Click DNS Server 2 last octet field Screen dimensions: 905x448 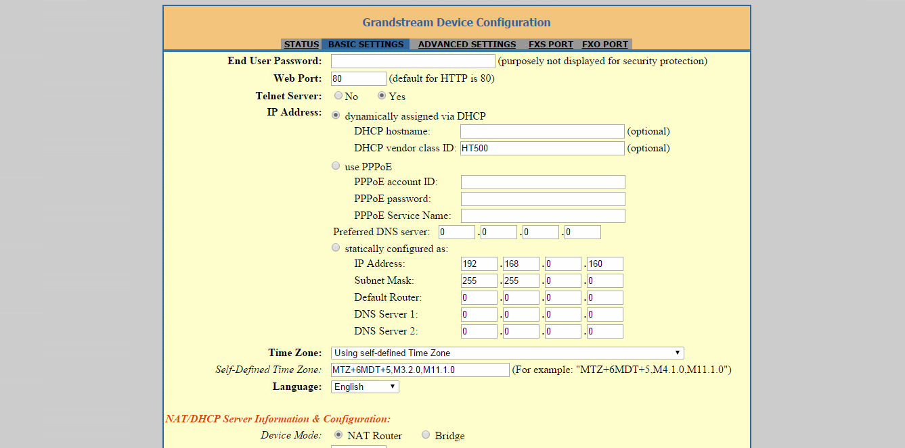605,332
